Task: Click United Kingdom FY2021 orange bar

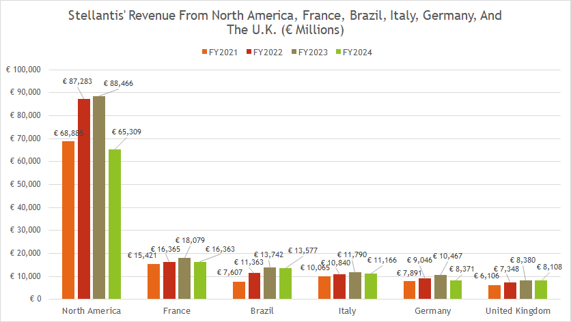Action: (495, 292)
